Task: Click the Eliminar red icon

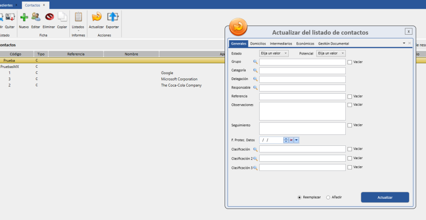Action: coord(49,17)
